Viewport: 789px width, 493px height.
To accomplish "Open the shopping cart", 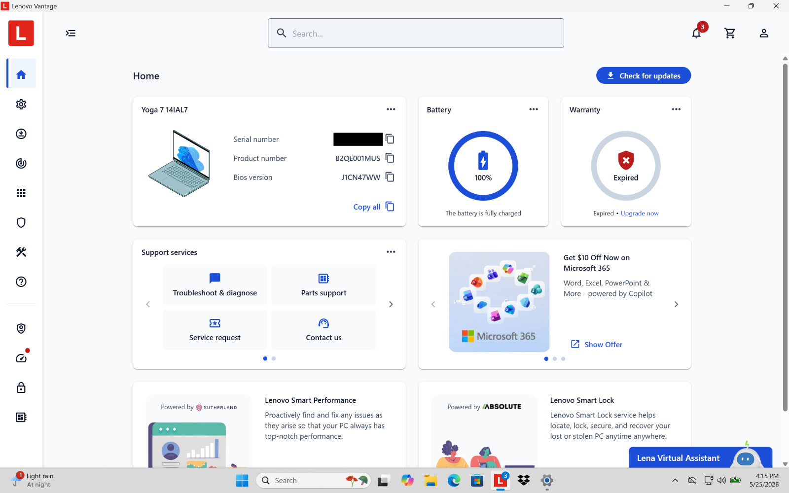I will point(730,33).
